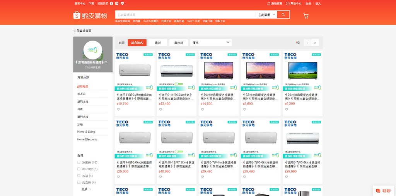Open the Facebook follow icon
Screen dimensions: 396x196
111,3
